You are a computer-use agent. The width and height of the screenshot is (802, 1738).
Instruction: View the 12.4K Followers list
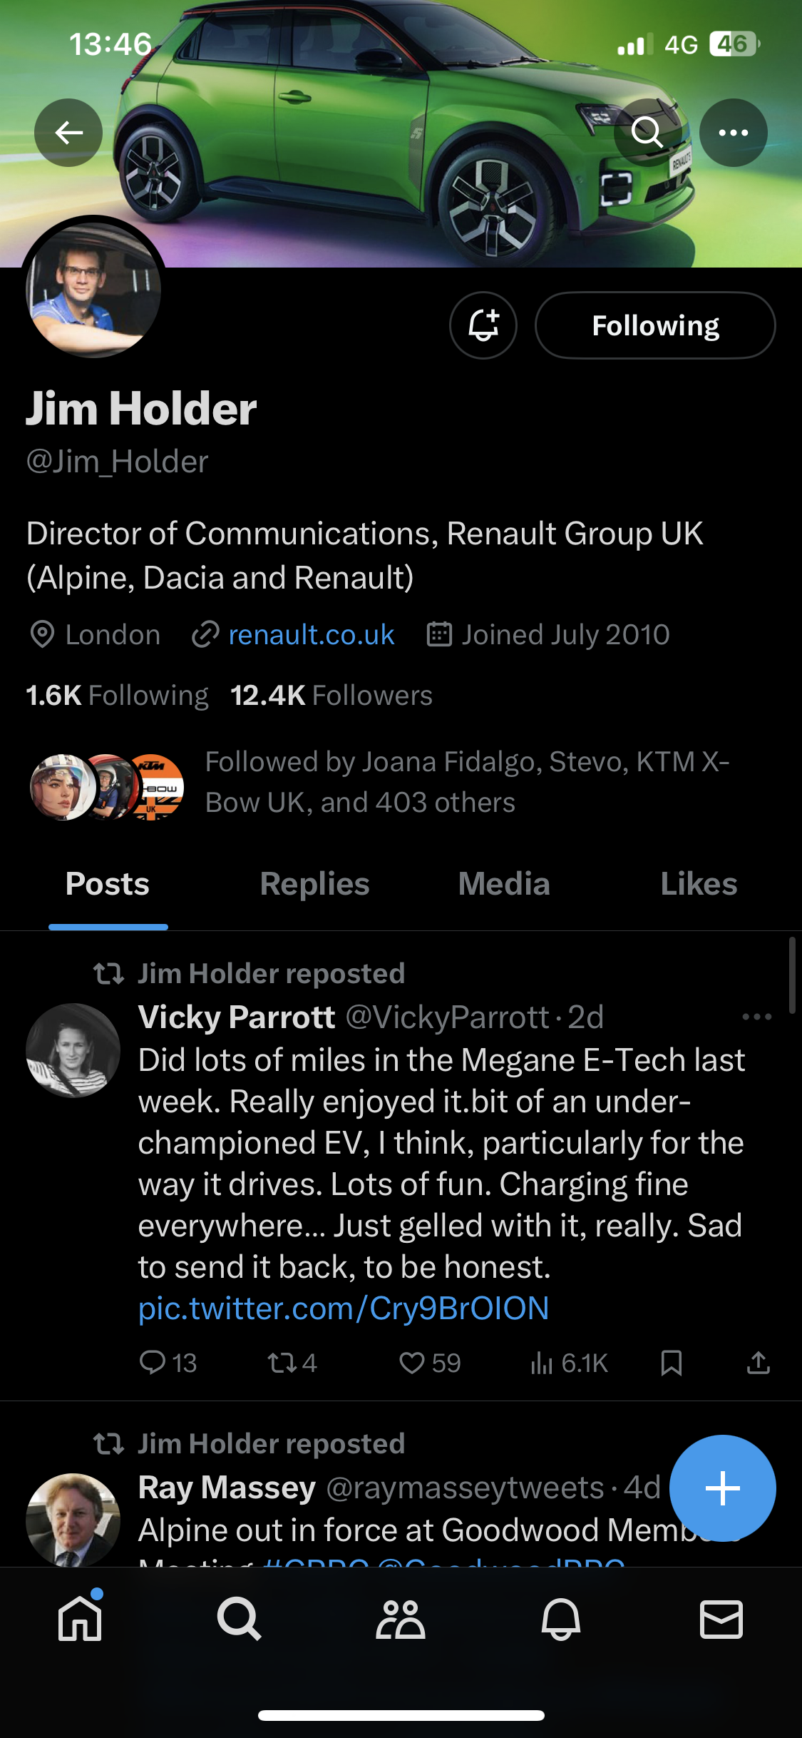click(x=331, y=696)
